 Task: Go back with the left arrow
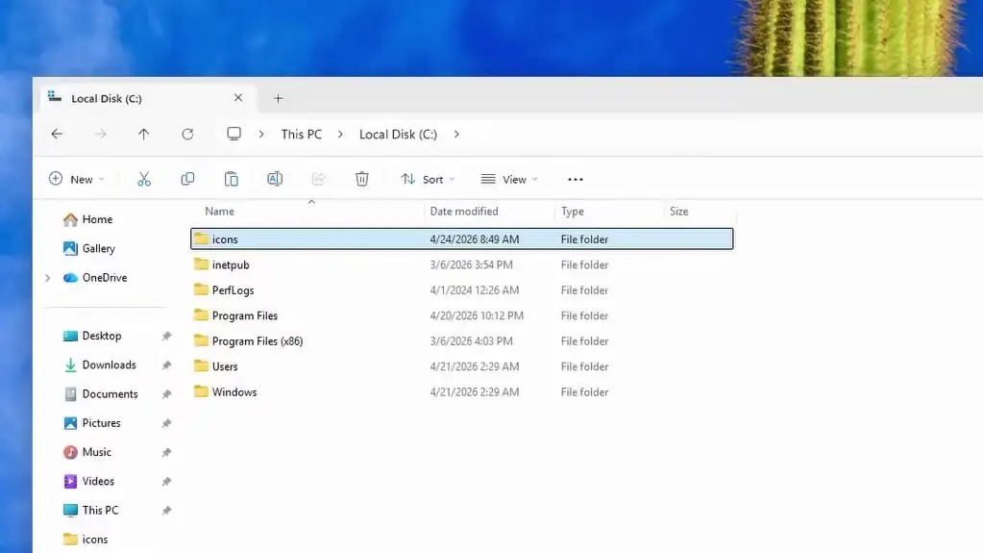point(57,134)
